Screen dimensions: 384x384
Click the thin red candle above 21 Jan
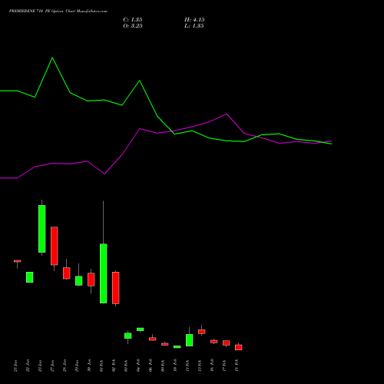(x=18, y=261)
